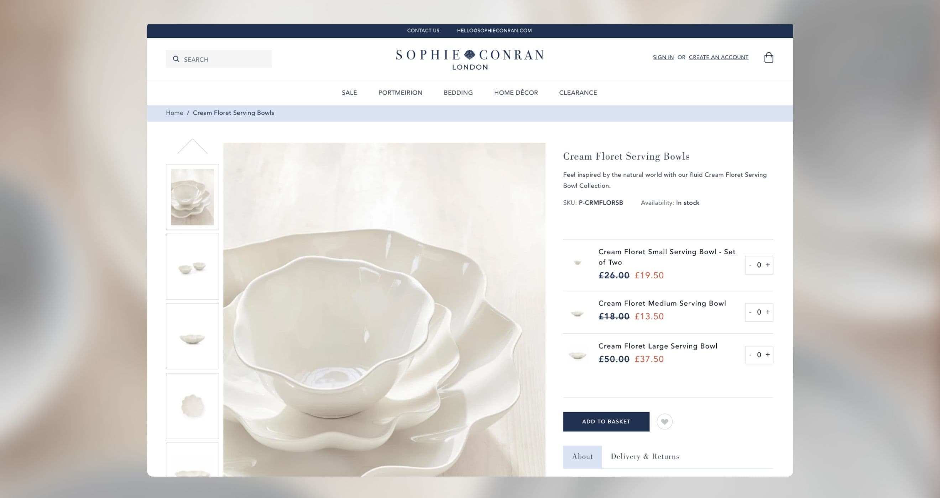Add to wishlist with heart icon
The image size is (940, 498).
click(x=664, y=422)
